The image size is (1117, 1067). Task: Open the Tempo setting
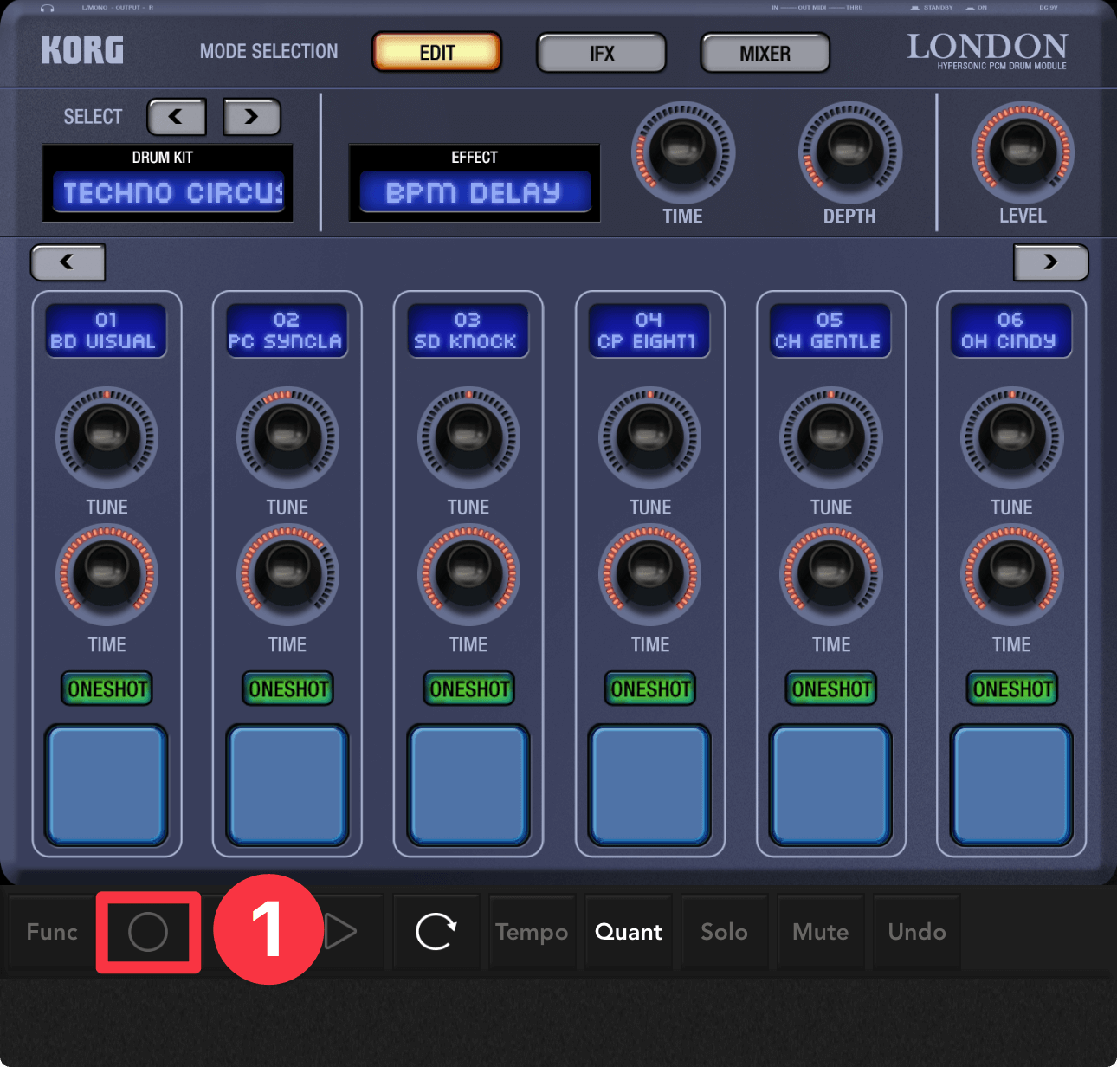pos(532,932)
